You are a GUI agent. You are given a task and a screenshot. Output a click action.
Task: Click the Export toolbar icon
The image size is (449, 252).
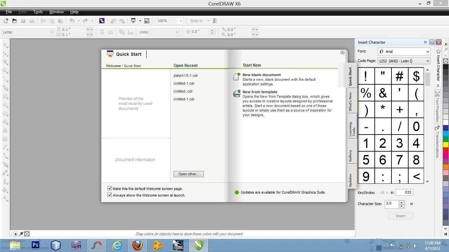tap(122, 21)
